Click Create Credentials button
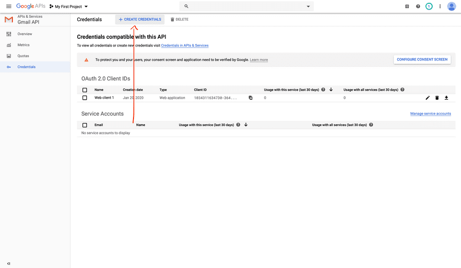The width and height of the screenshot is (461, 268). (x=140, y=19)
